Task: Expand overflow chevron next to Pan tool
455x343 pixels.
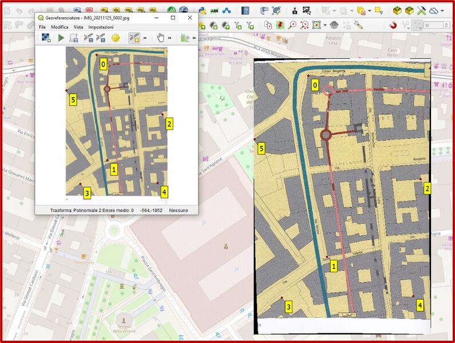Action: click(x=171, y=38)
